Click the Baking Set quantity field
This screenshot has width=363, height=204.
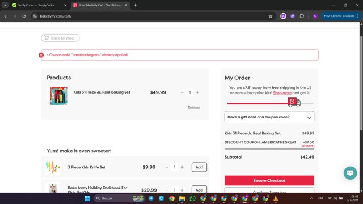coord(190,92)
